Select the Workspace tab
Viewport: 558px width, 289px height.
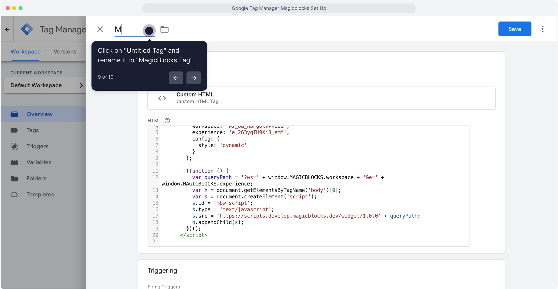pyautogui.click(x=25, y=52)
